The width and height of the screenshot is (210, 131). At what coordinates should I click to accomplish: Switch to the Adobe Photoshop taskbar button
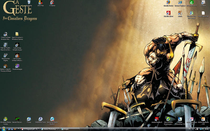coord(50,129)
